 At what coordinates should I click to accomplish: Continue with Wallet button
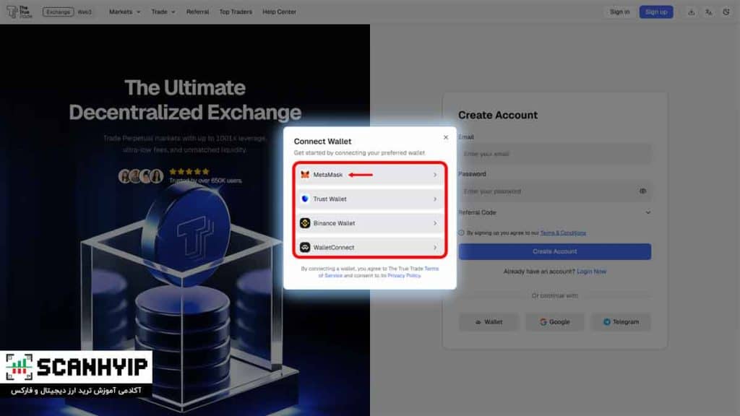488,321
